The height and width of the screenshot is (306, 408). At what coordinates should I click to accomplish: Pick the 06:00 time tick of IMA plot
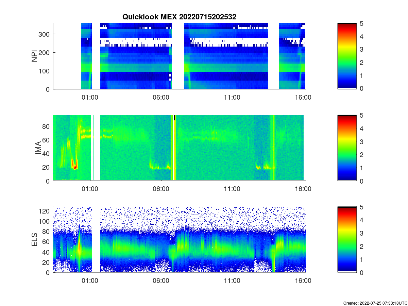pos(161,189)
